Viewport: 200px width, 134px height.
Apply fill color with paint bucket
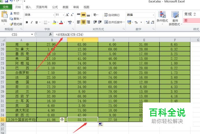point(54,22)
